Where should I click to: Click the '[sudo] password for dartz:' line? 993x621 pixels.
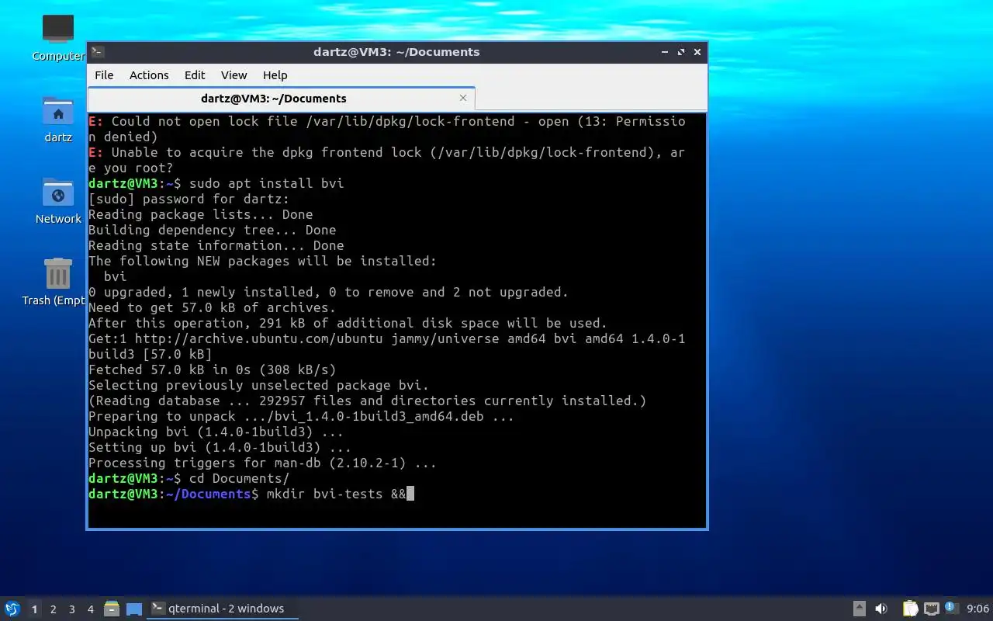point(189,199)
